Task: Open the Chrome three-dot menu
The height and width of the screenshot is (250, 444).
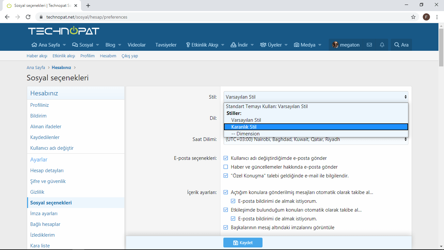Action: 437,17
